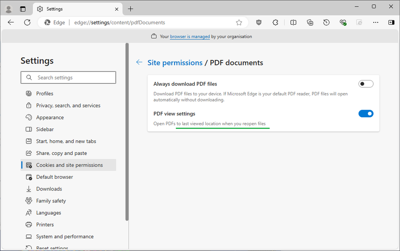
Task: Click the uBlock shield extension icon
Action: [259, 22]
